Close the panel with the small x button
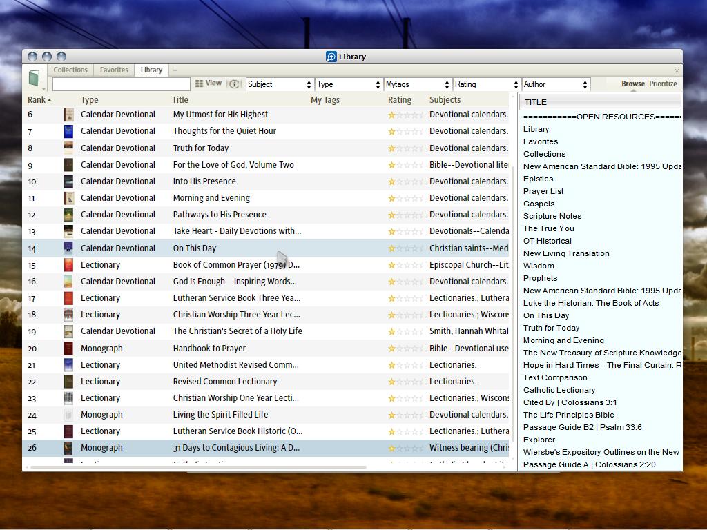Image resolution: width=707 pixels, height=530 pixels. pyautogui.click(x=677, y=71)
